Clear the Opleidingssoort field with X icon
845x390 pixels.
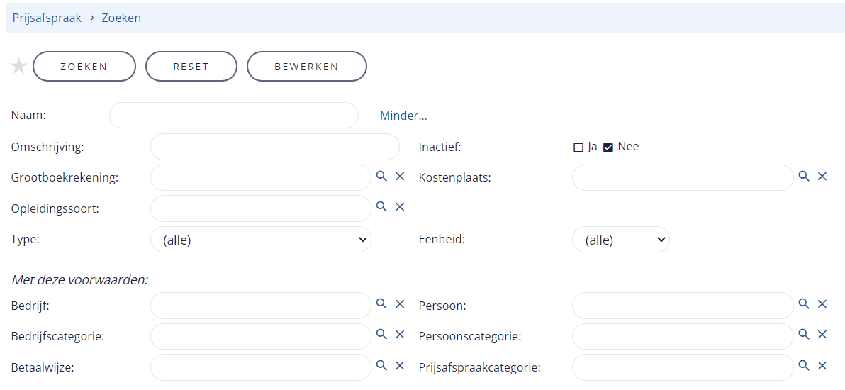pyautogui.click(x=400, y=207)
